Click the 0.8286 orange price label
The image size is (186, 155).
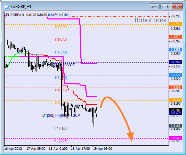(176, 24)
